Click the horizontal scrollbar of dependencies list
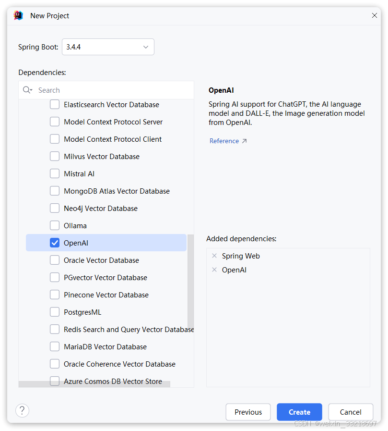Image resolution: width=388 pixels, height=431 pixels. click(x=94, y=384)
